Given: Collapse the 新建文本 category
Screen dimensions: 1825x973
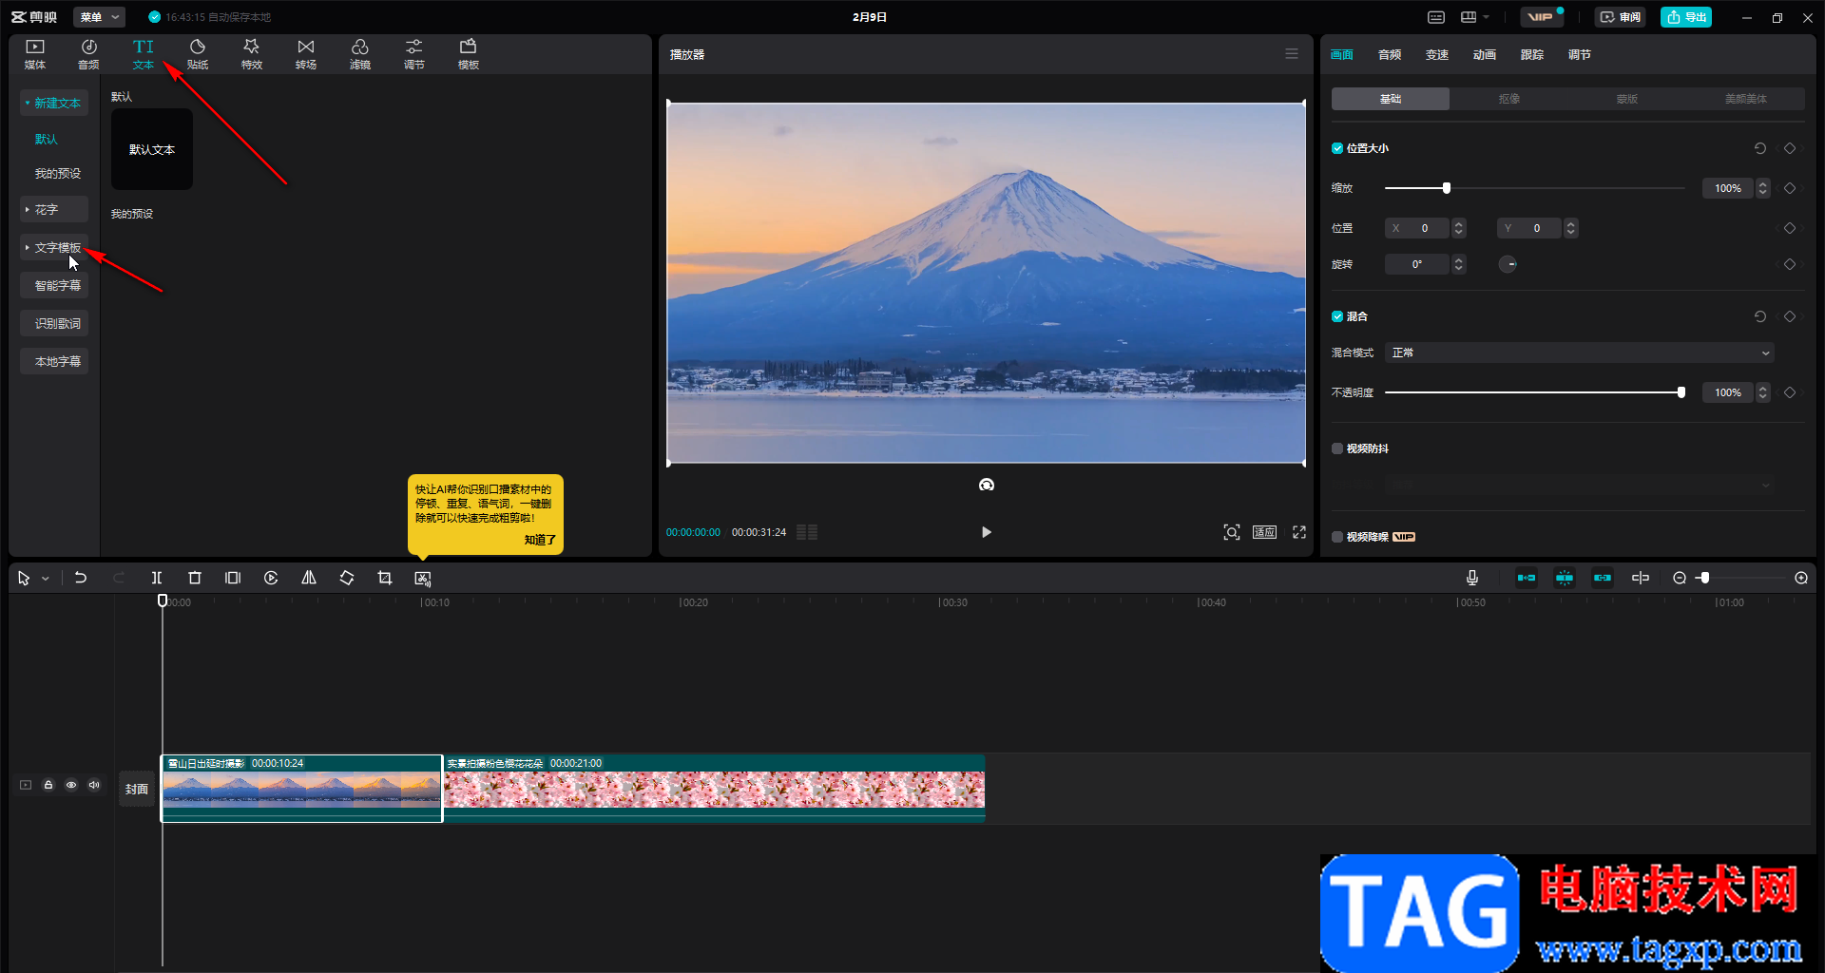Looking at the screenshot, I should 54,103.
